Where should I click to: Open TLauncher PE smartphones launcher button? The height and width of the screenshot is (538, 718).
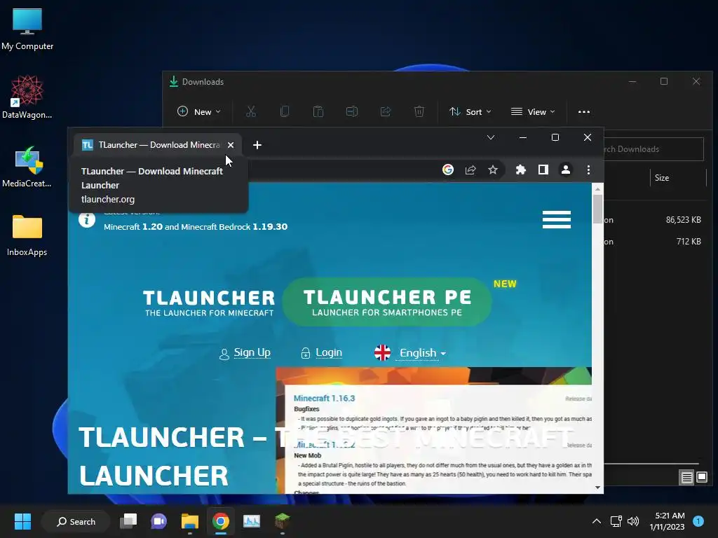coord(387,303)
